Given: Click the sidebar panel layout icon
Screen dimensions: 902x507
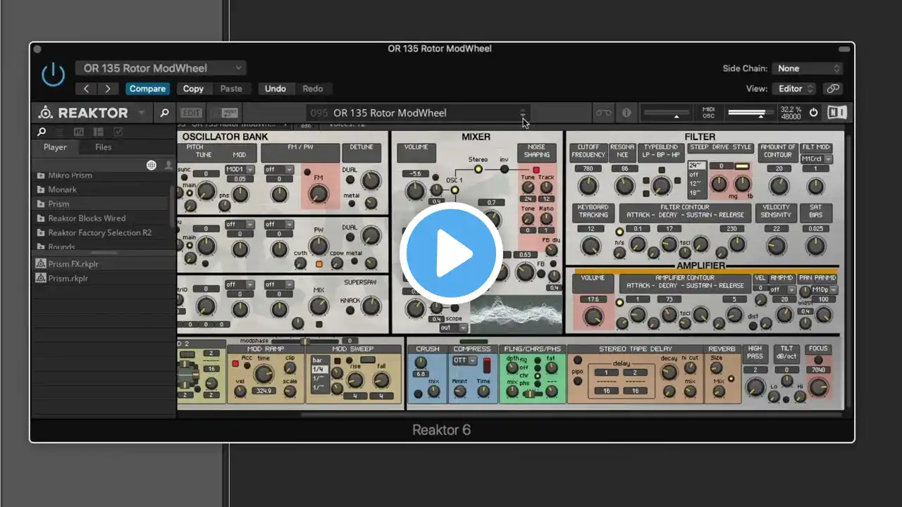Looking at the screenshot, I should click(x=99, y=132).
